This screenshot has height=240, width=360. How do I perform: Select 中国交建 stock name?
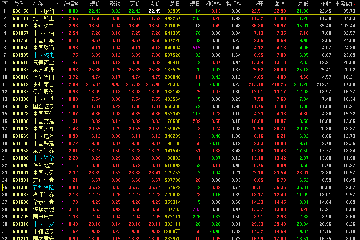coord(44,122)
